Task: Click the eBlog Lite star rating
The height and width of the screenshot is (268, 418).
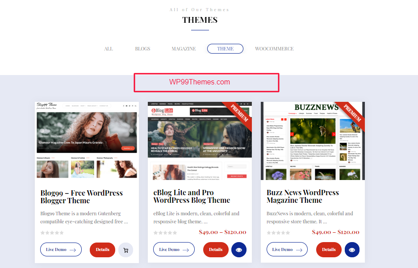Action: tap(165, 233)
